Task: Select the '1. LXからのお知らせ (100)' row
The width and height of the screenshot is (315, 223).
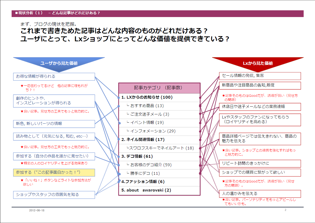Action: [159, 98]
